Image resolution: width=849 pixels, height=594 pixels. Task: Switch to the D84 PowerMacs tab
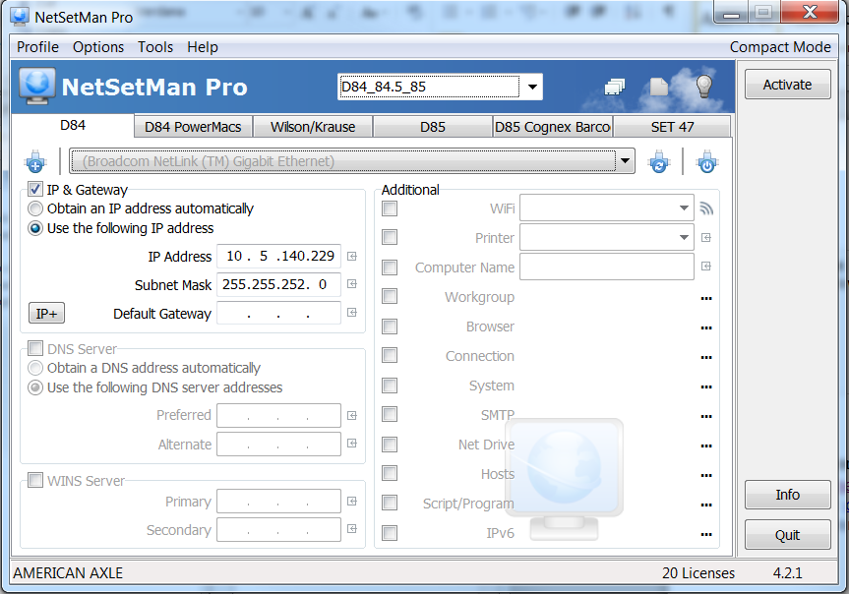coord(193,127)
